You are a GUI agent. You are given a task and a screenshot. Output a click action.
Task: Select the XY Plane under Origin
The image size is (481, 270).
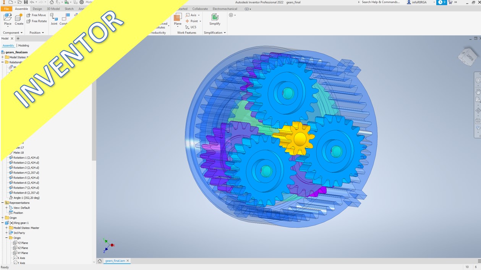[x=20, y=253]
